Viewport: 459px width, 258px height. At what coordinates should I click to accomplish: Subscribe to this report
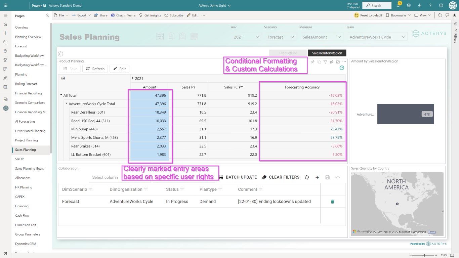(x=174, y=15)
